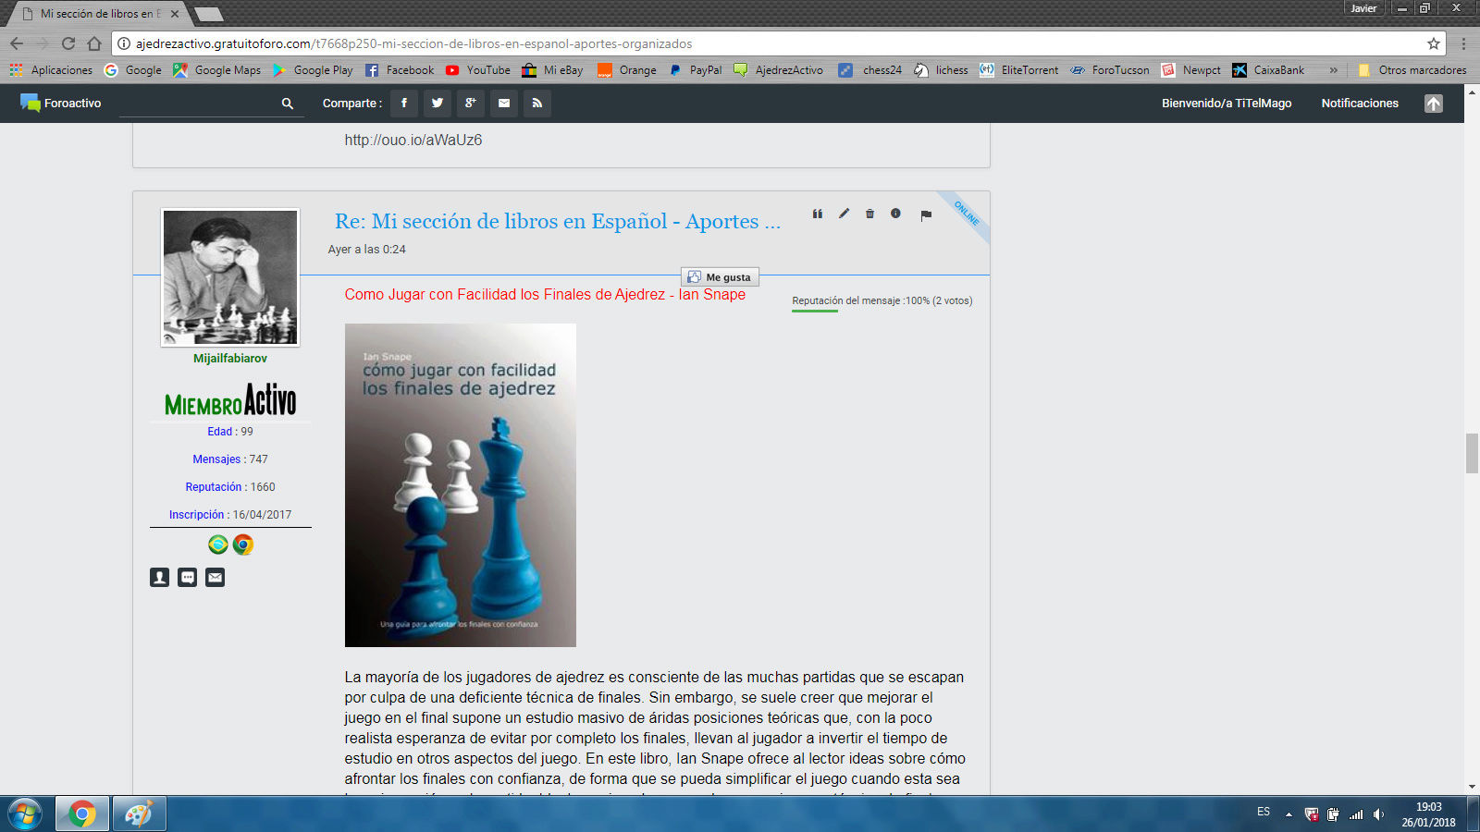Image resolution: width=1480 pixels, height=832 pixels.
Task: Show hidden tray icons arrow
Action: coord(1289,814)
